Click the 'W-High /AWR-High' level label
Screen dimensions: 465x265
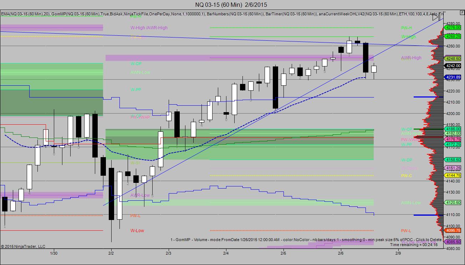pyautogui.click(x=149, y=28)
